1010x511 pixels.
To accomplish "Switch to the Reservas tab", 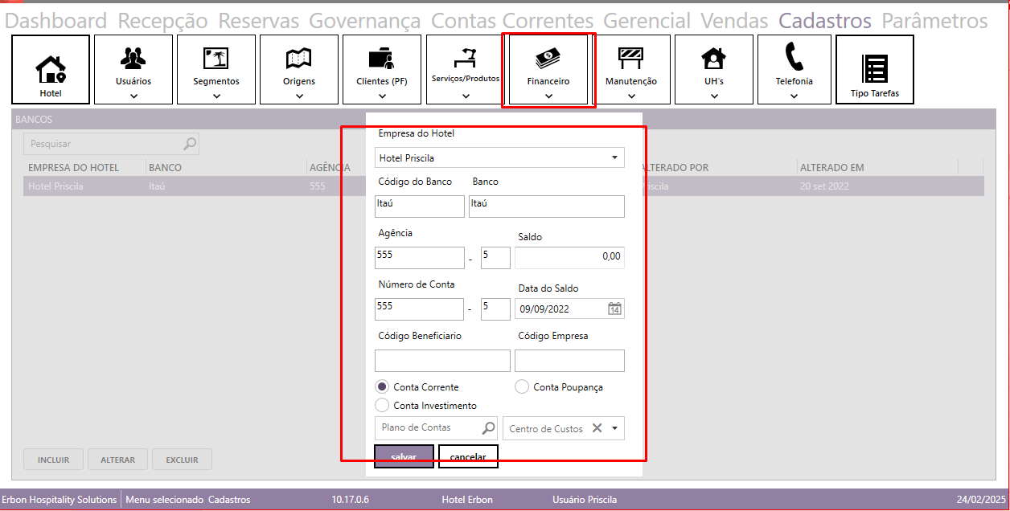I will [258, 21].
